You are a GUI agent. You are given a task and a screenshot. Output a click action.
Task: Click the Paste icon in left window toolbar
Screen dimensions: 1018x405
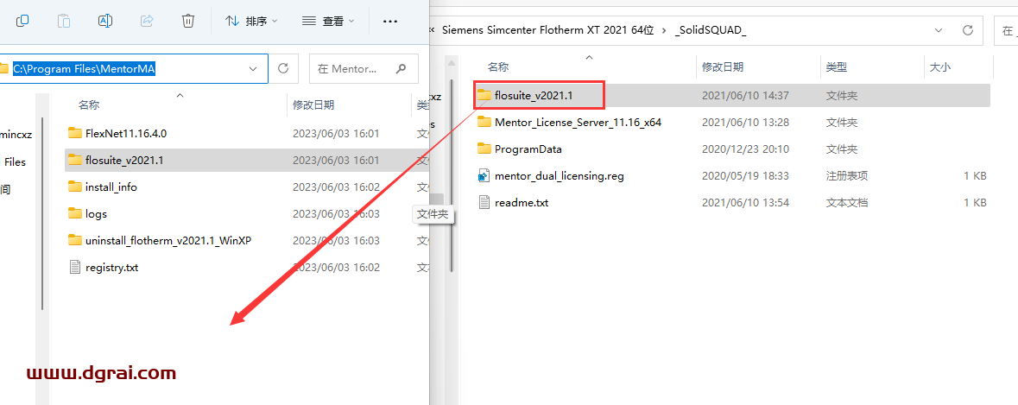pos(64,21)
